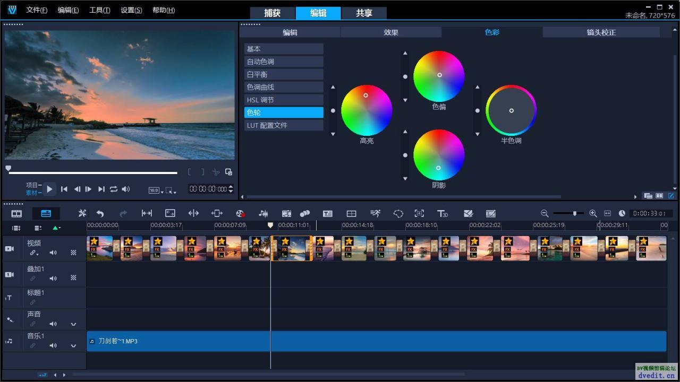
Task: Expand the 音乐1 track chevron
Action: [73, 345]
